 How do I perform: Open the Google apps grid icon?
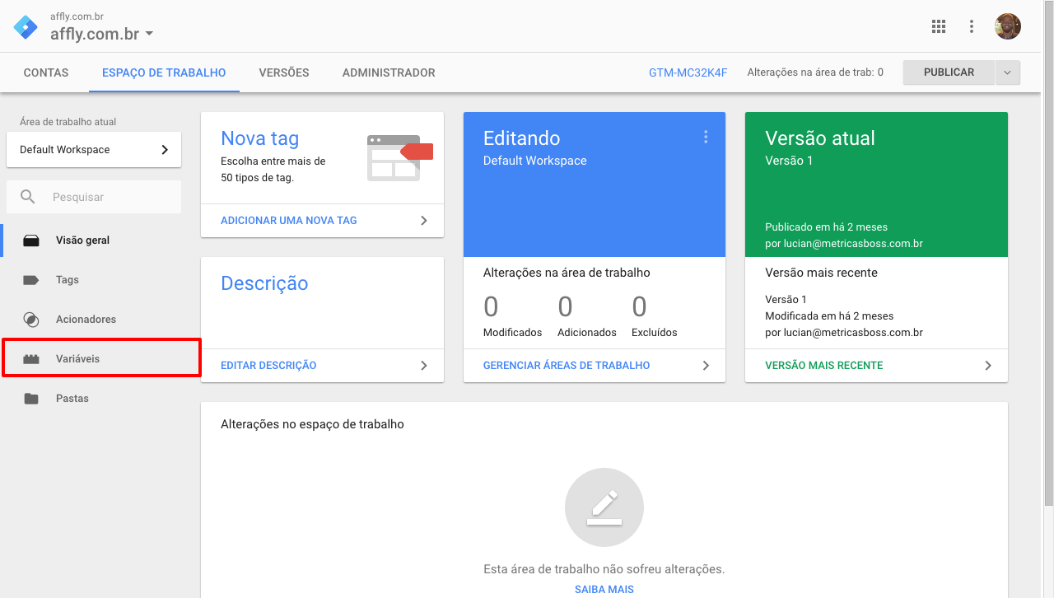939,26
